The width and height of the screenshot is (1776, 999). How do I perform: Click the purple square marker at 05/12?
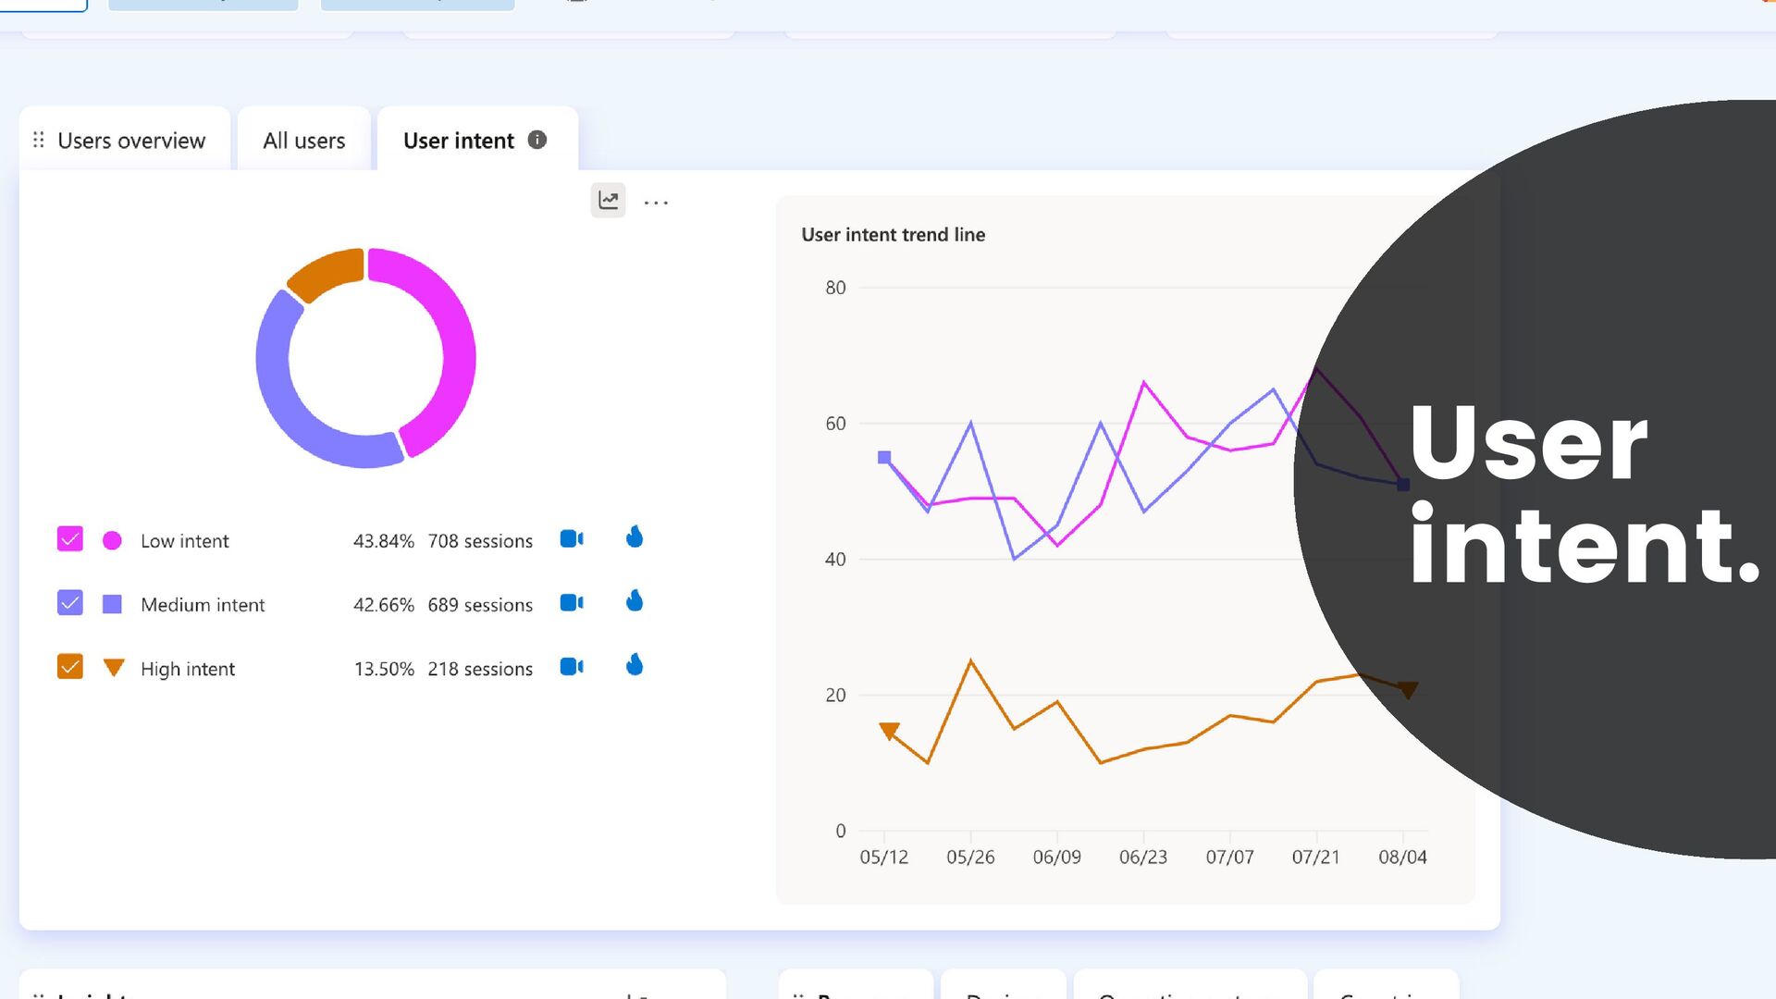(x=884, y=457)
